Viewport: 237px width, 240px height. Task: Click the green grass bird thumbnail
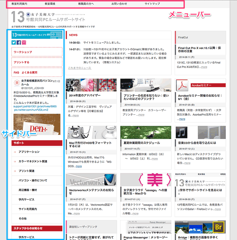coord(146,132)
